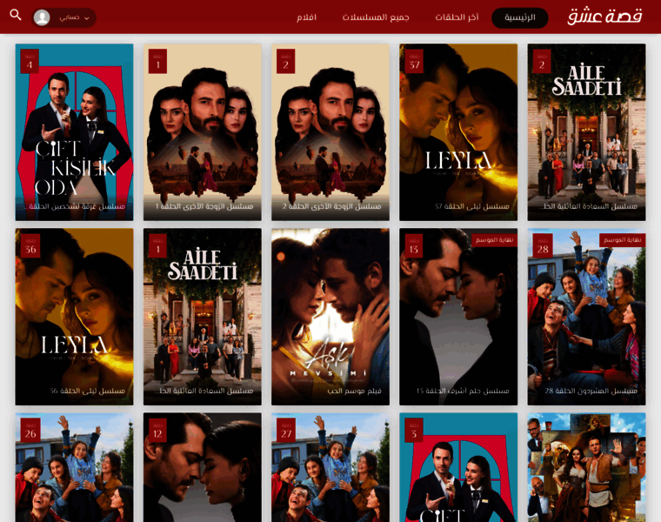This screenshot has height=522, width=661.
Task: Click the نهاية الموسم tag on episode 15 poster
Action: tap(494, 239)
